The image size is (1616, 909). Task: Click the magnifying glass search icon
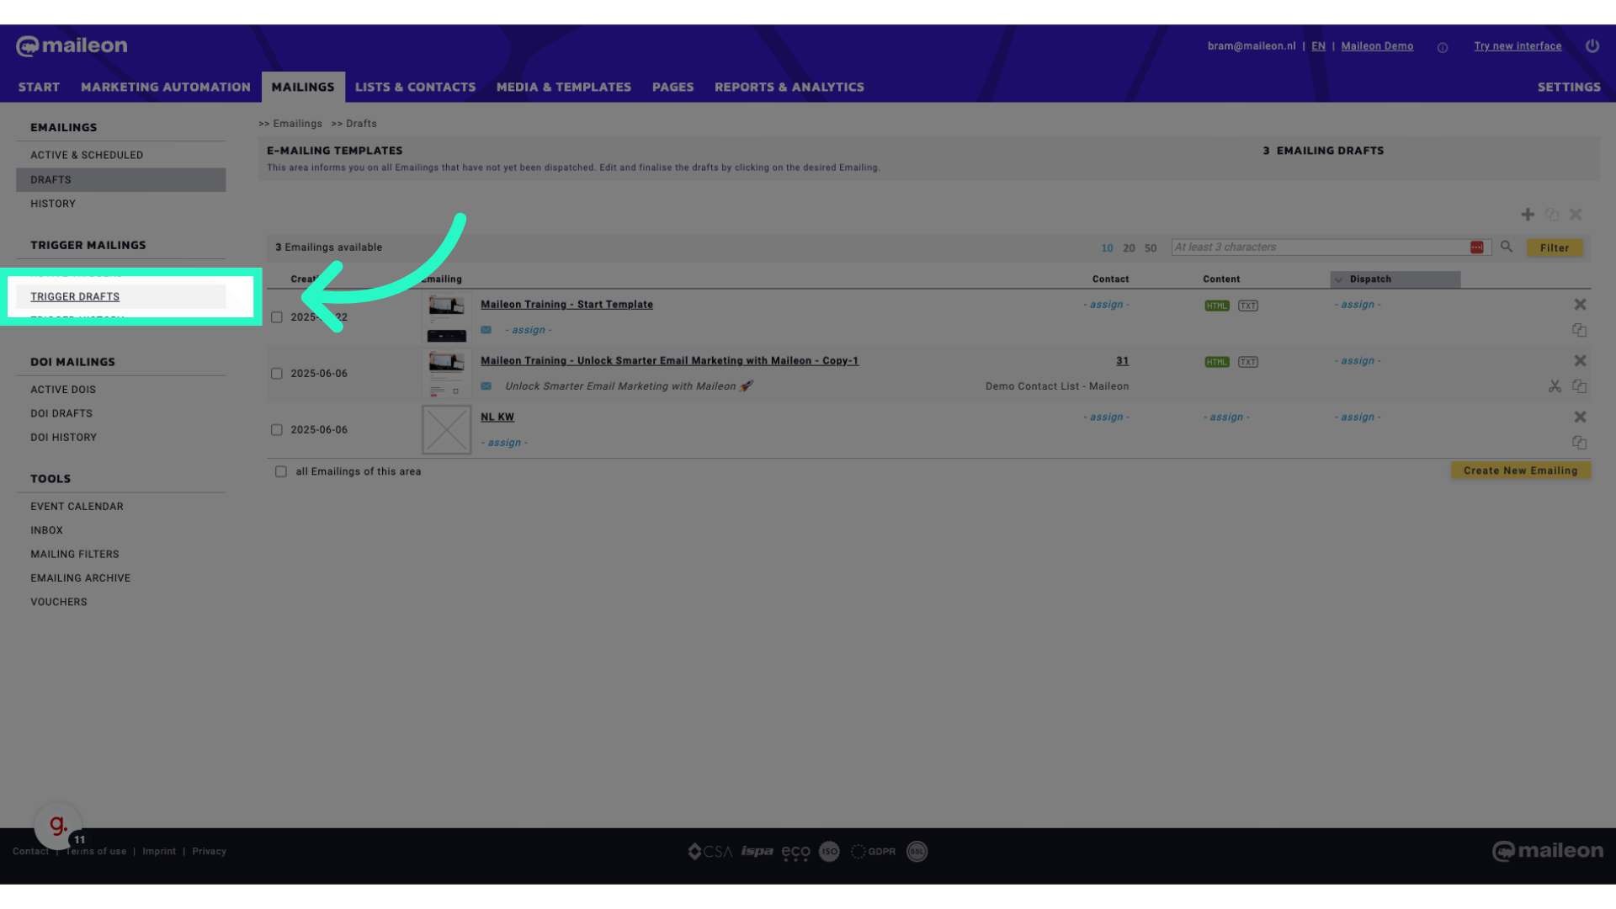1507,247
